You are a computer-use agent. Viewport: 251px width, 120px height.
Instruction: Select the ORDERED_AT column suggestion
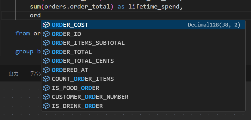(143, 70)
